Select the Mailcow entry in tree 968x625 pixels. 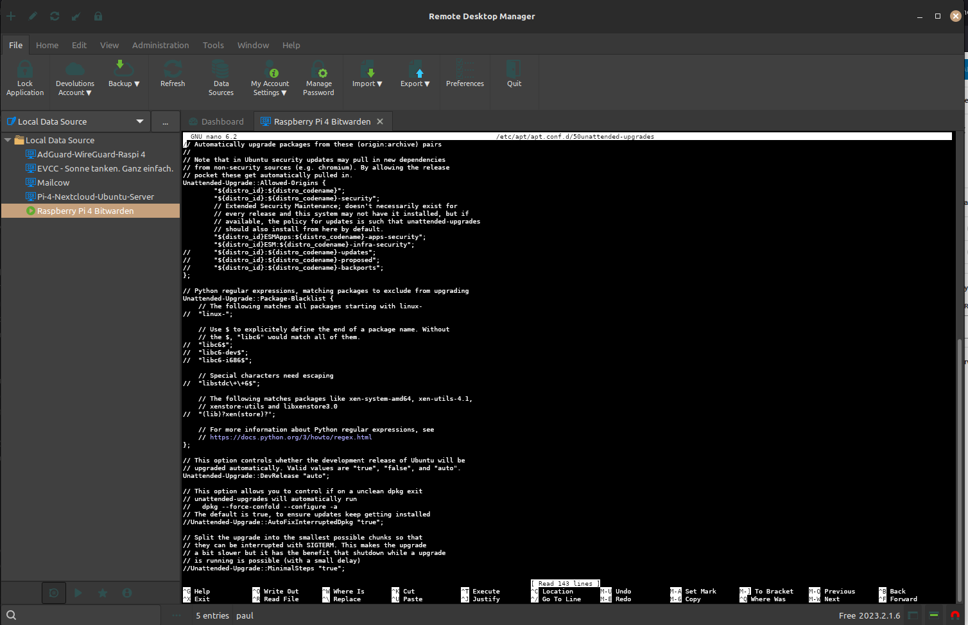coord(53,182)
